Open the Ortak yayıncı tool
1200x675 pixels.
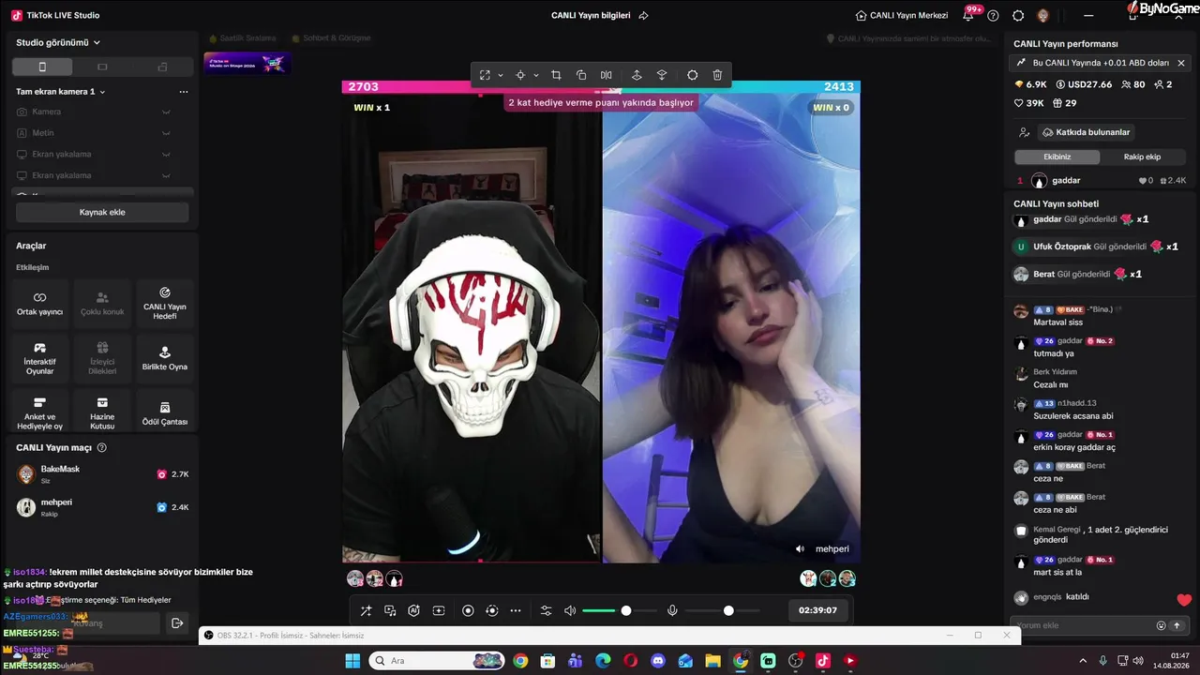(40, 303)
